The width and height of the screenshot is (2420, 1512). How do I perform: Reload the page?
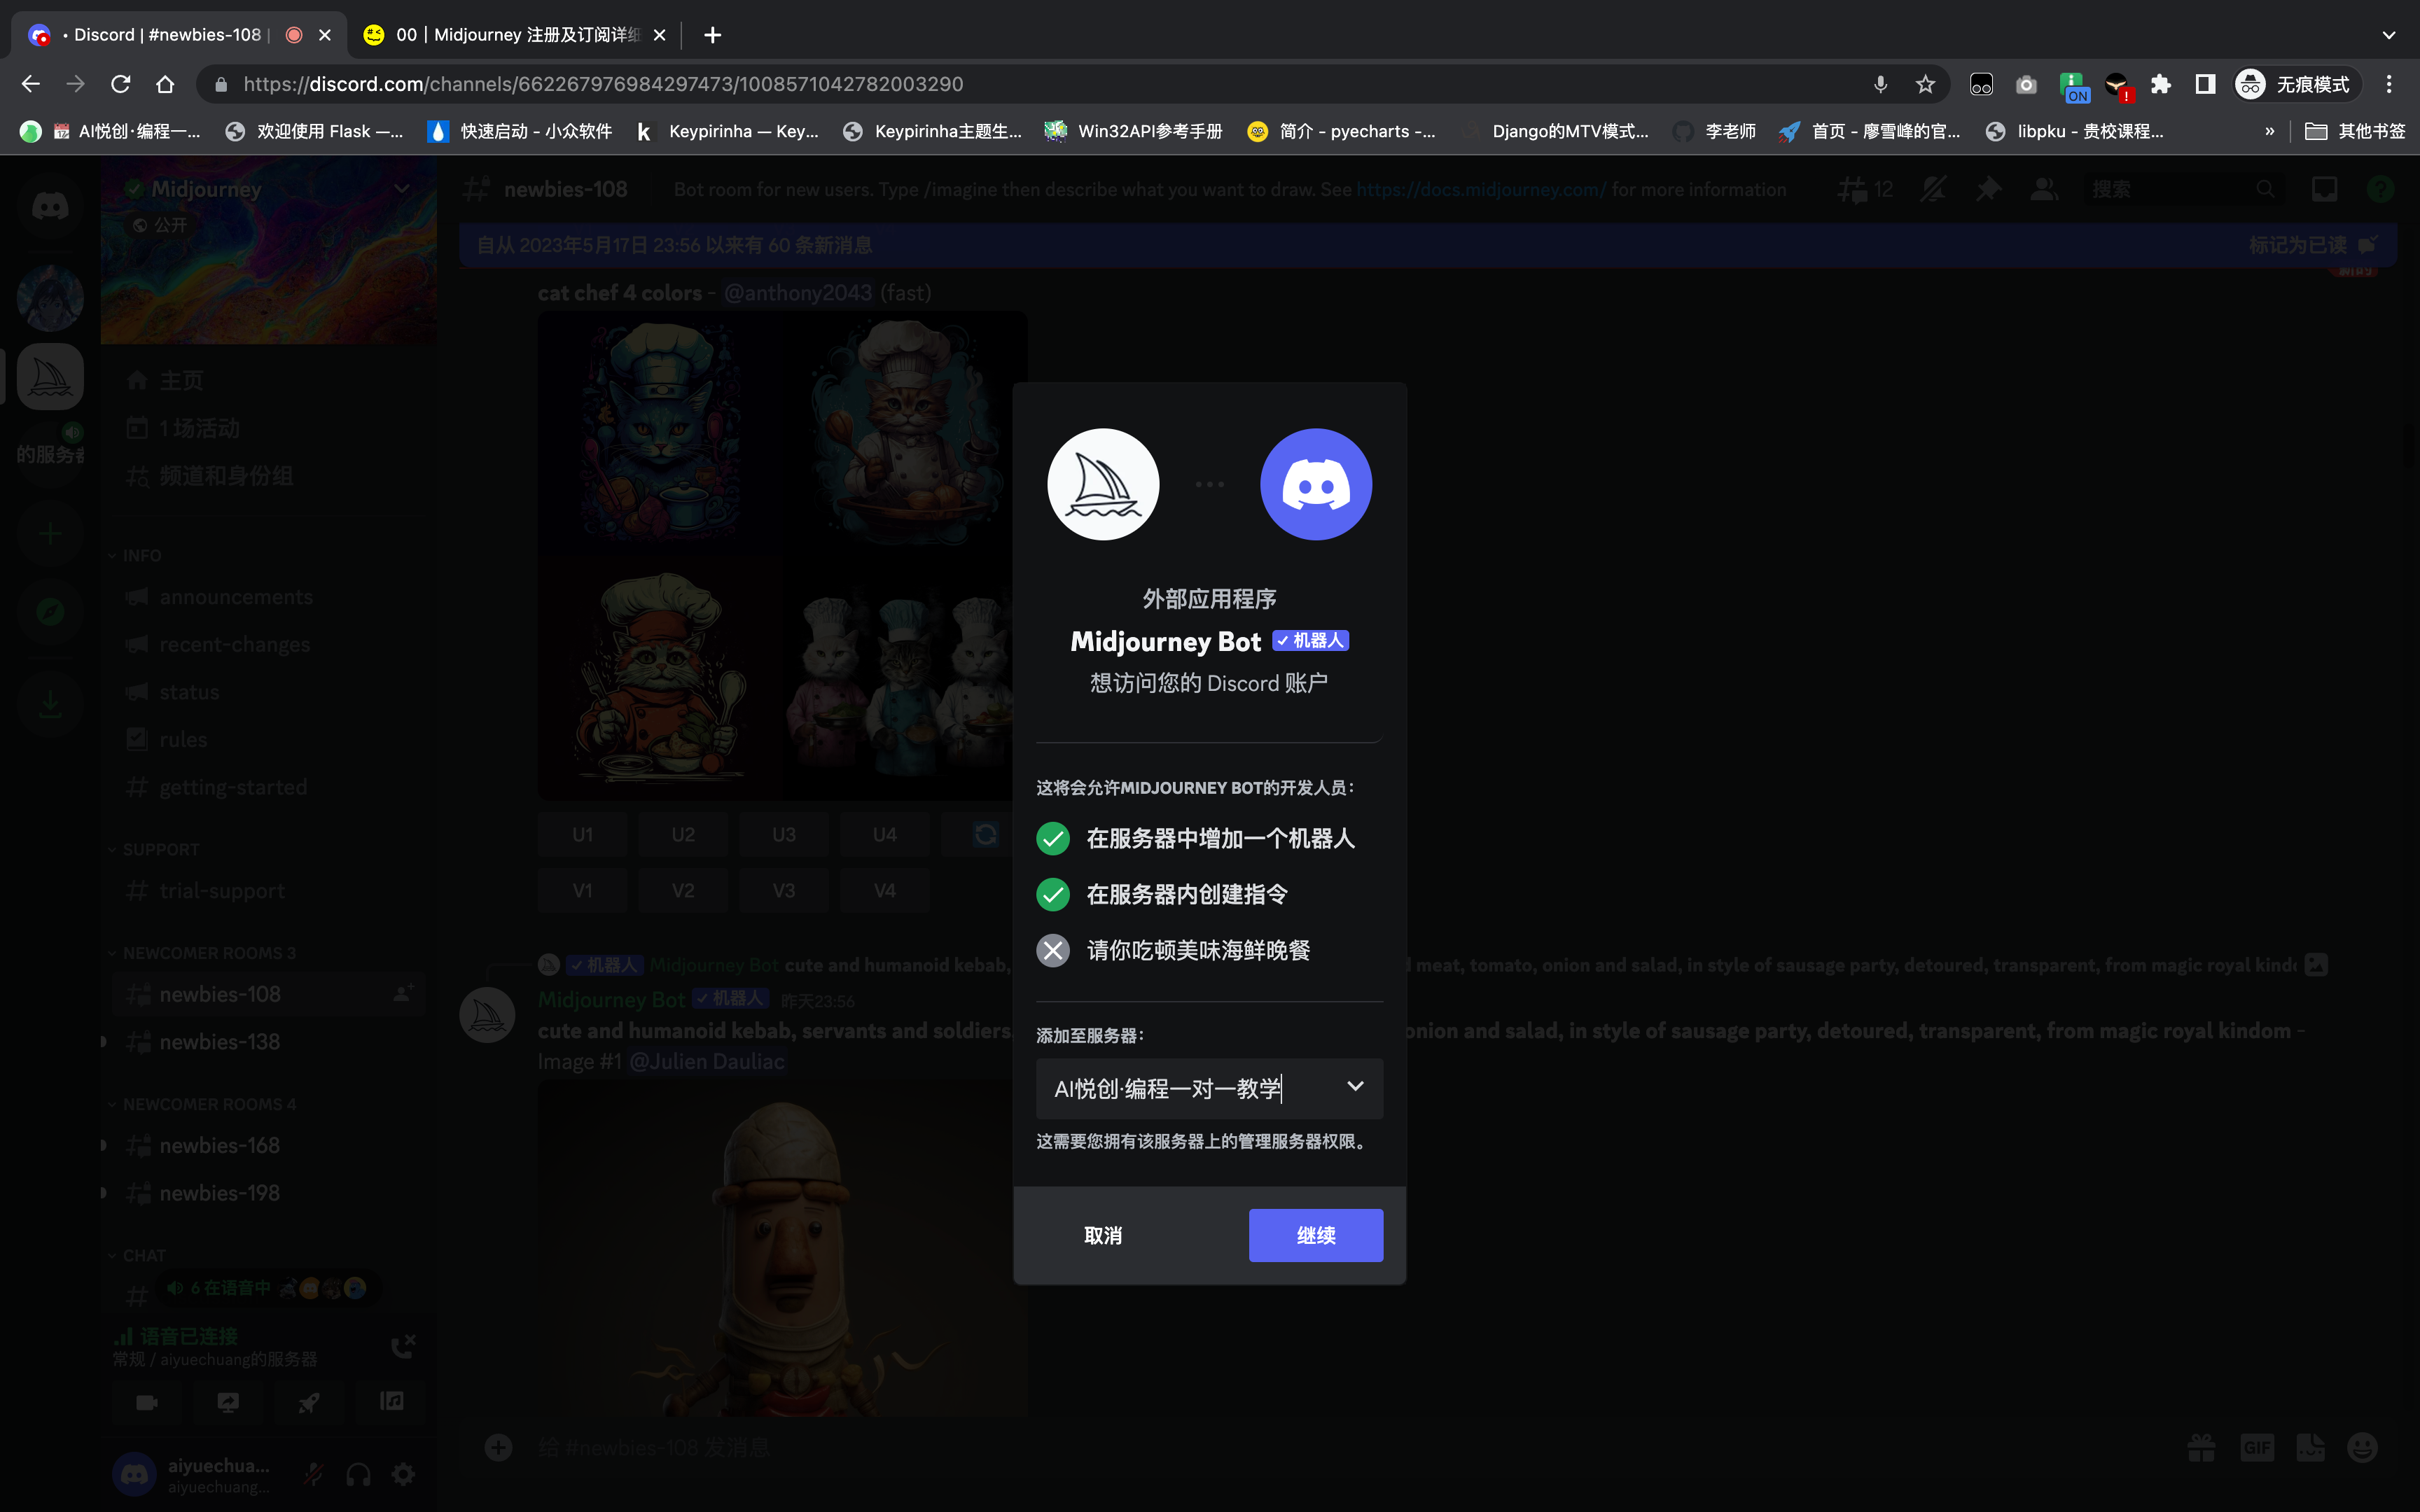pos(121,84)
